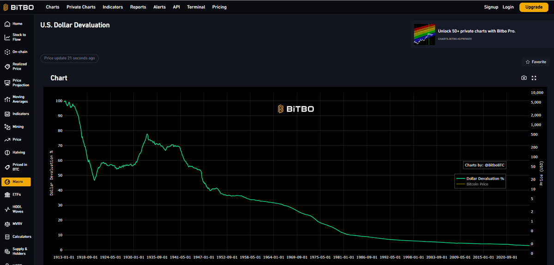Open the Supply & Holders sidebar icon

tap(7, 251)
